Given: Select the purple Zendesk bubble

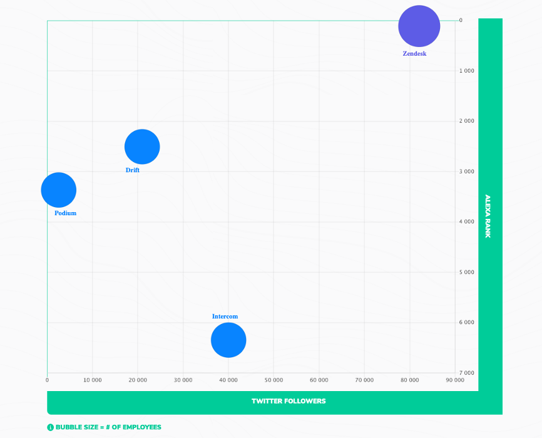Looking at the screenshot, I should (x=419, y=26).
